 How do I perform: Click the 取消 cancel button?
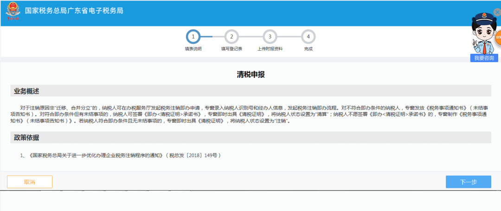click(x=30, y=182)
